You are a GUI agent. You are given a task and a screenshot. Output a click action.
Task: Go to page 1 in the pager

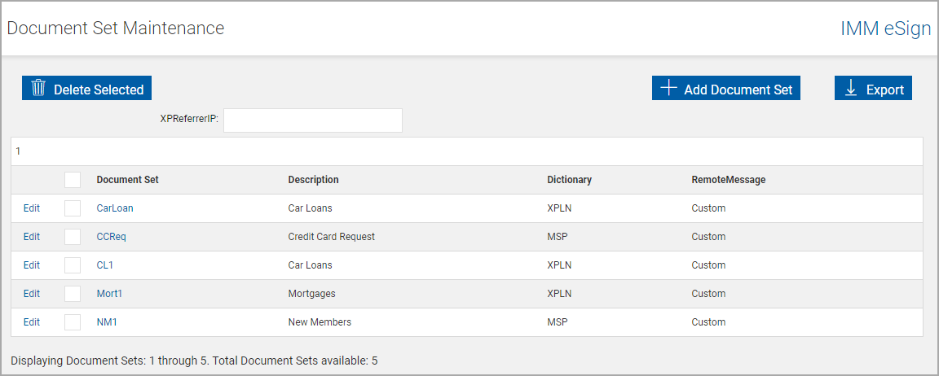coord(18,151)
